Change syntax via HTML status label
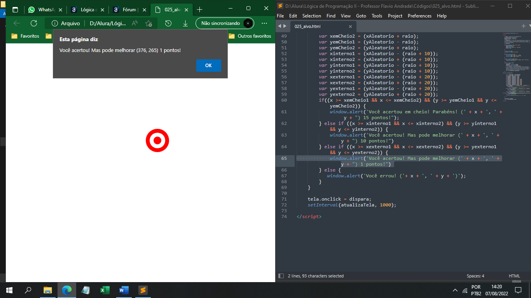Screen dimensions: 531x298 coord(514,276)
